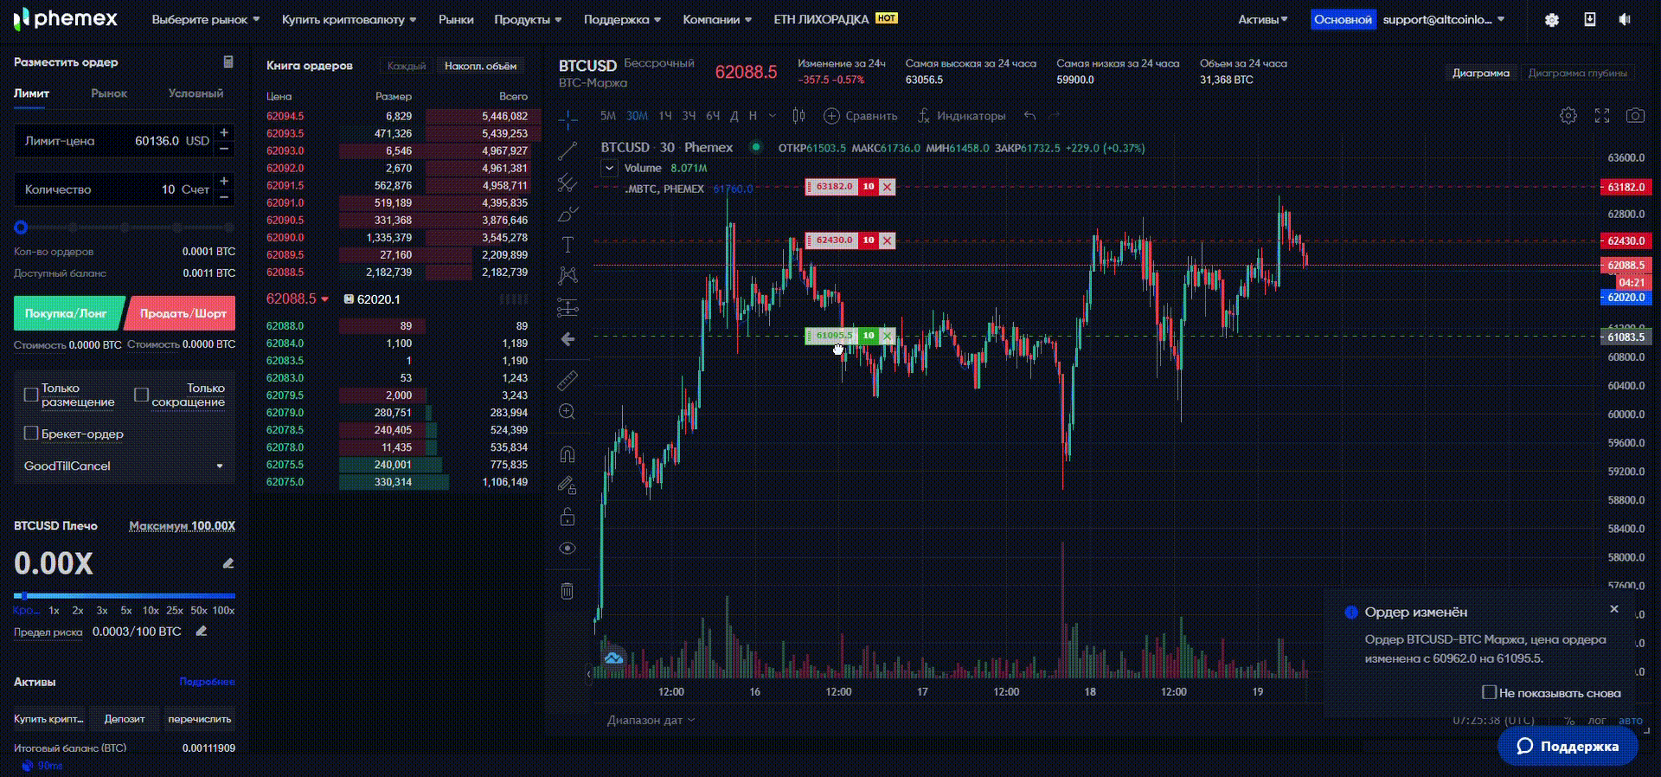
Task: Check the Не показывать снова box
Action: coord(1489,692)
